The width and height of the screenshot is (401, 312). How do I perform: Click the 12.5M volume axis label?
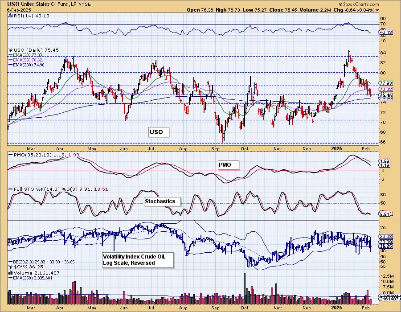pos(387,276)
